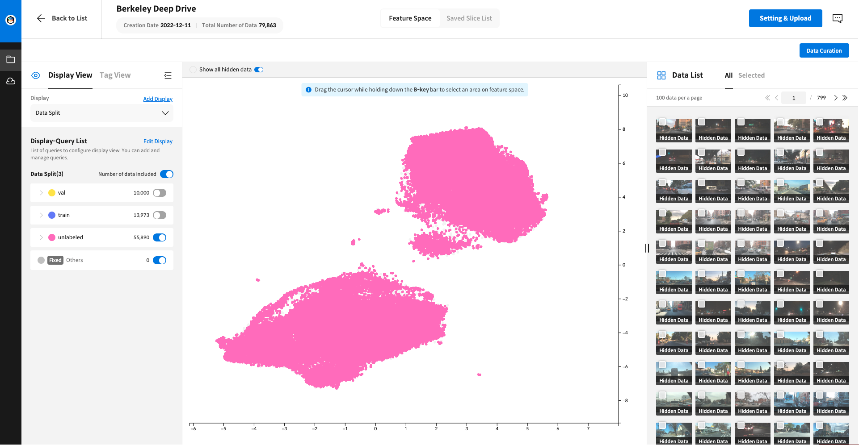Screen dimensions: 859x445
Task: Click the Creation Date 2022-12-11 text
Action: [x=157, y=25]
